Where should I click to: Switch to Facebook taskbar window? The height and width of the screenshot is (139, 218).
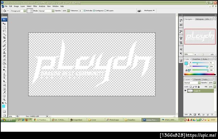tap(41, 120)
